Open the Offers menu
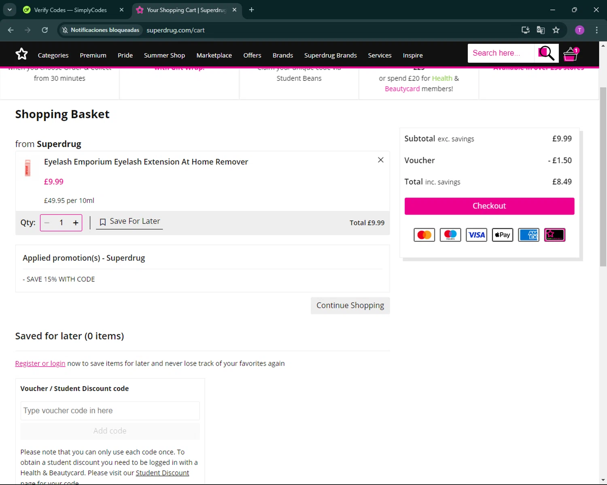Screen dimensions: 607x485 pyautogui.click(x=252, y=55)
